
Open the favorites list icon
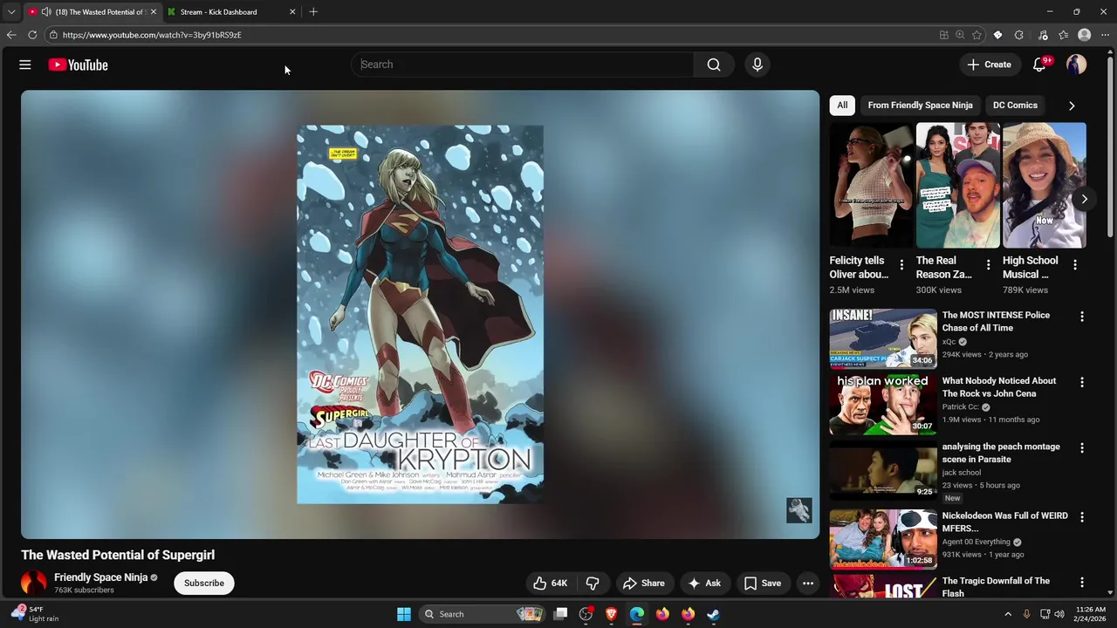coord(1063,35)
